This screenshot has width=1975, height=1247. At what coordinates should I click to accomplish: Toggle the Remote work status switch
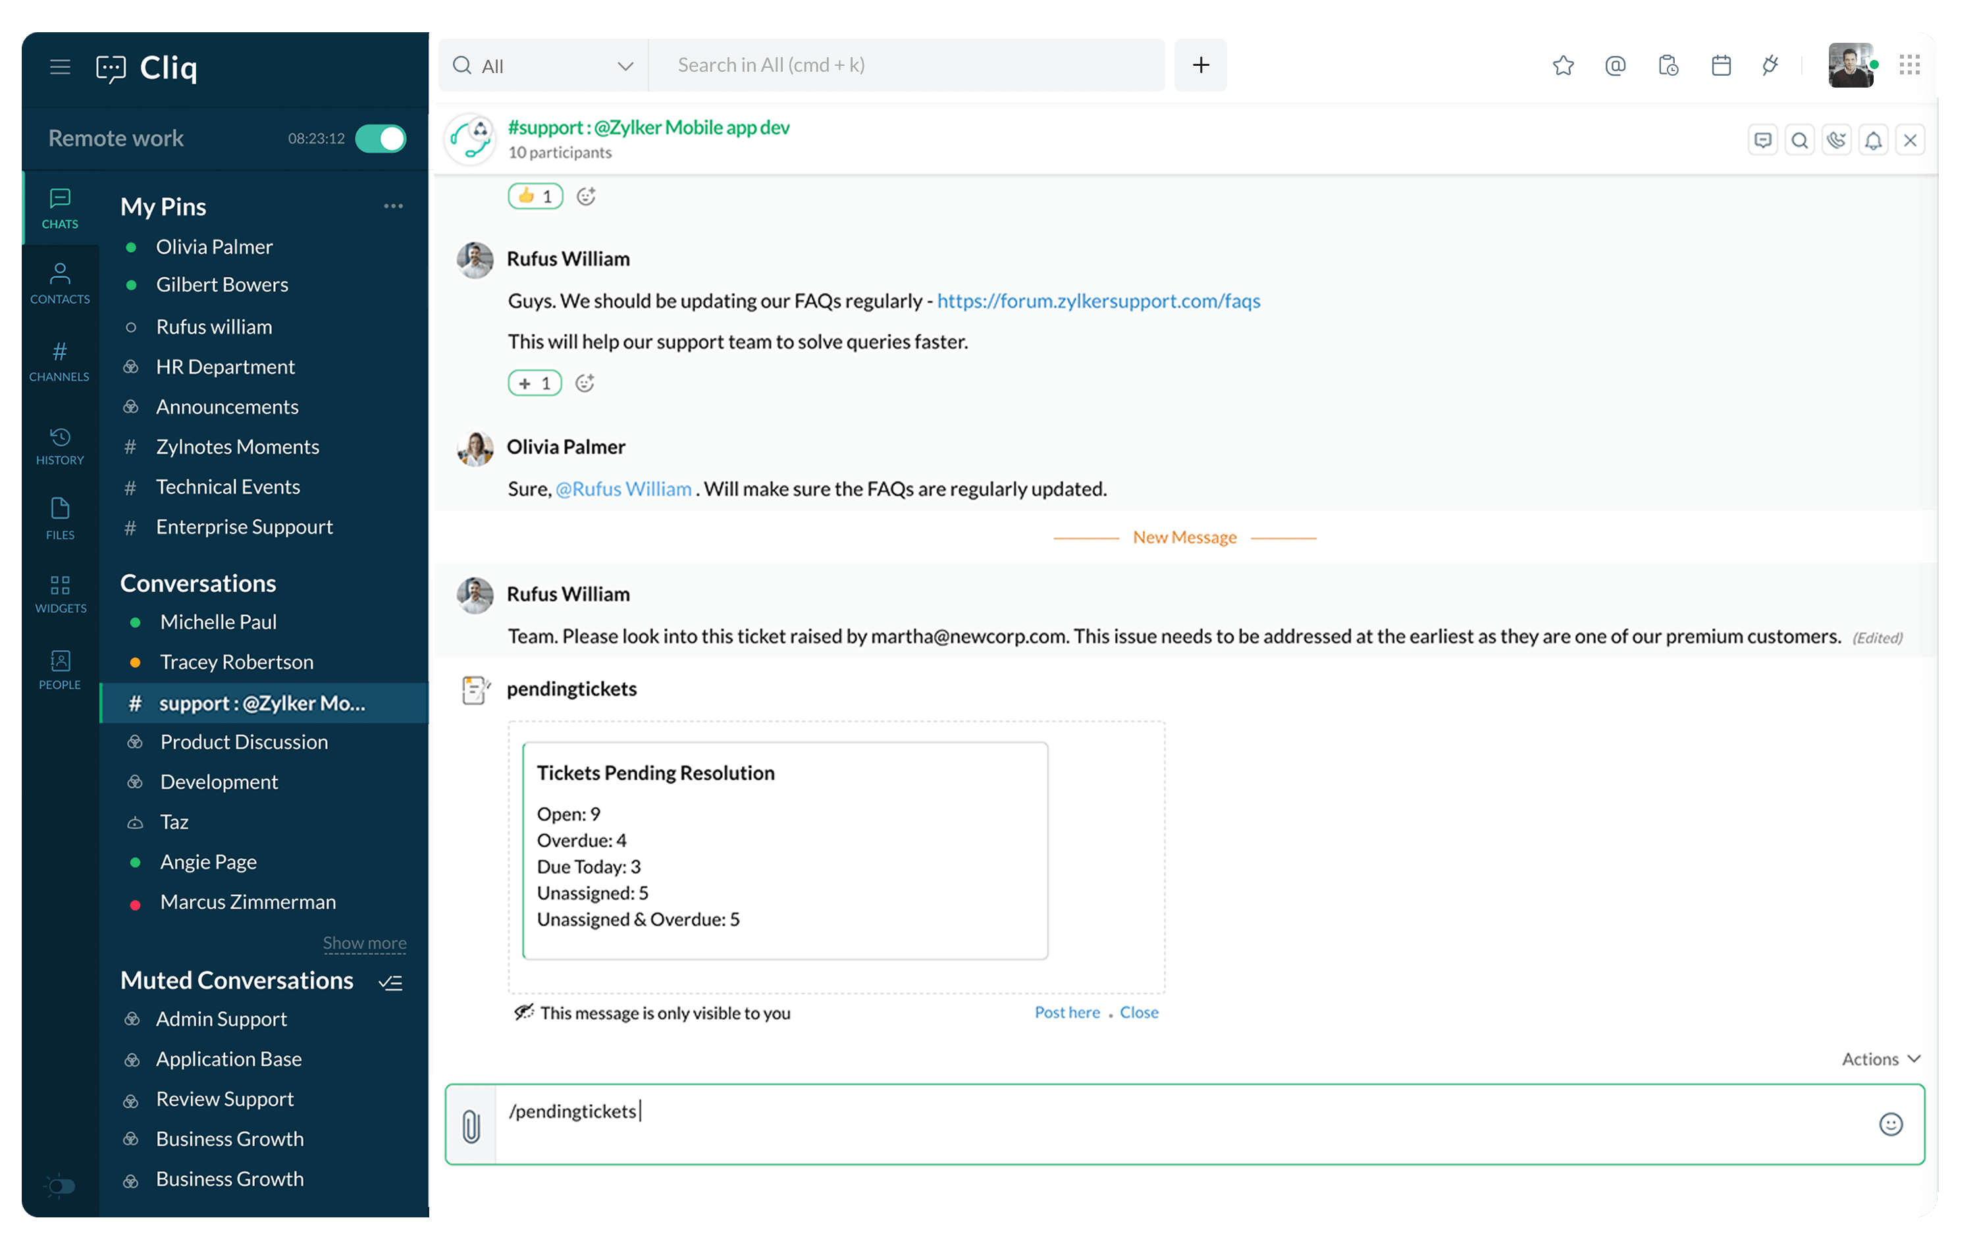click(381, 139)
